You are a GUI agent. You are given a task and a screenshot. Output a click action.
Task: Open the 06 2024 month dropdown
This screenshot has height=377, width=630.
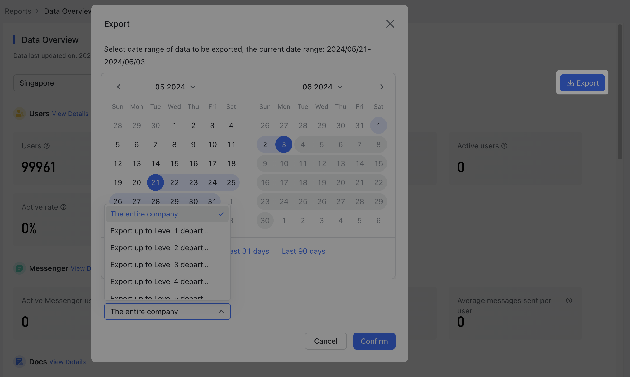pos(322,87)
